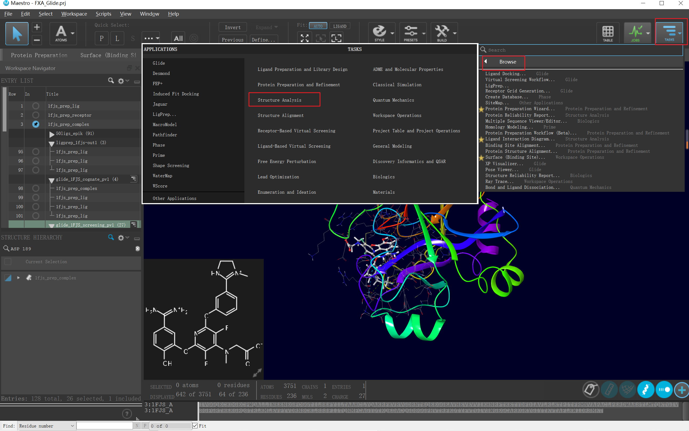Click the Style toolbox icon
Image resolution: width=689 pixels, height=431 pixels.
[x=379, y=33]
